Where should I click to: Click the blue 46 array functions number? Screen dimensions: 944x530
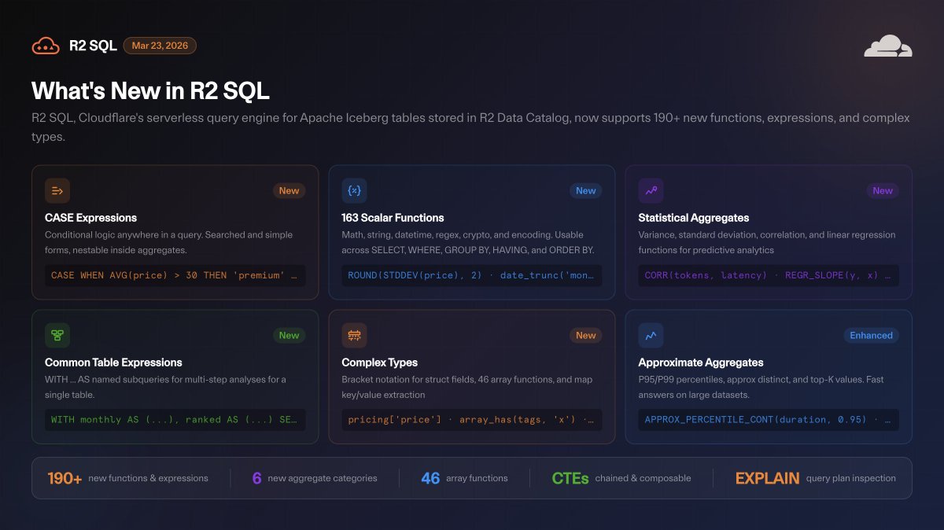430,478
